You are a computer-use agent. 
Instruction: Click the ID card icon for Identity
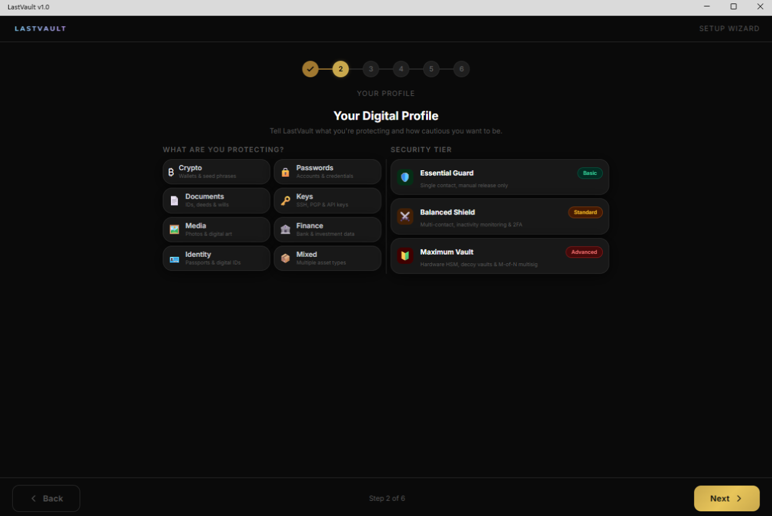[x=174, y=259]
